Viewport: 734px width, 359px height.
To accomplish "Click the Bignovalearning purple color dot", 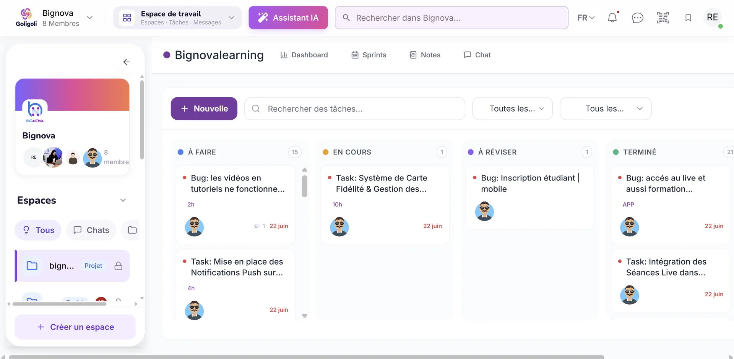I will [167, 55].
